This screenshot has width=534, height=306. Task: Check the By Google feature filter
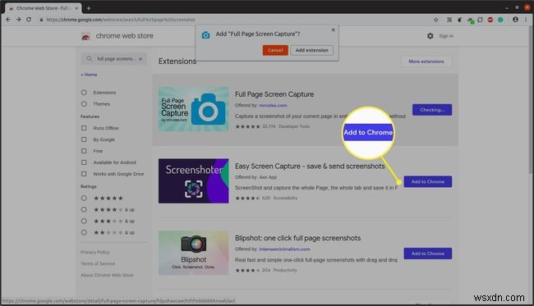click(x=84, y=139)
